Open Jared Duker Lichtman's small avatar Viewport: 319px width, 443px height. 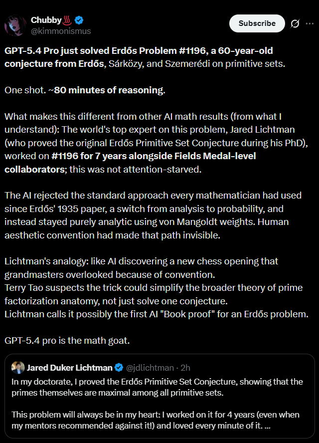coord(18,367)
